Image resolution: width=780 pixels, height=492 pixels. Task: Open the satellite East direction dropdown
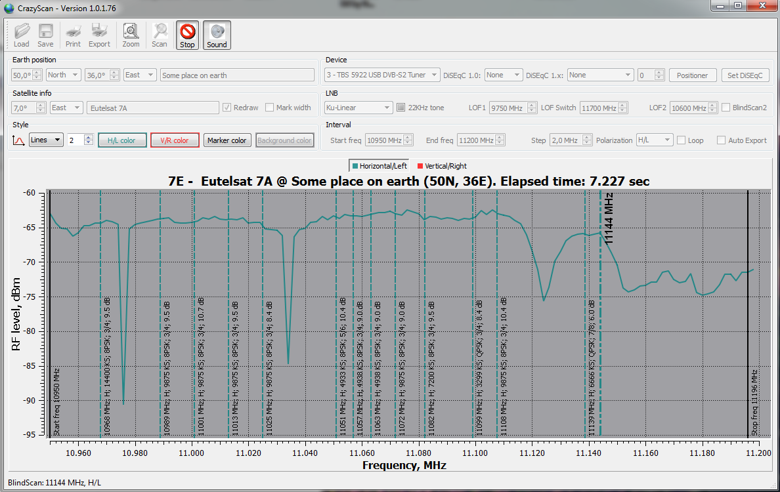[x=66, y=108]
